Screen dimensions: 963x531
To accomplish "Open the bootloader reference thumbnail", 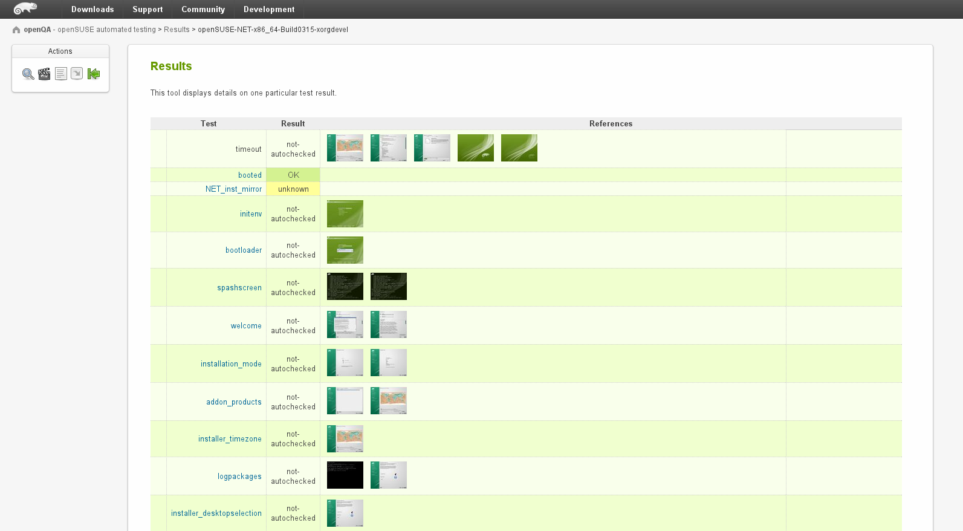I will pyautogui.click(x=345, y=250).
